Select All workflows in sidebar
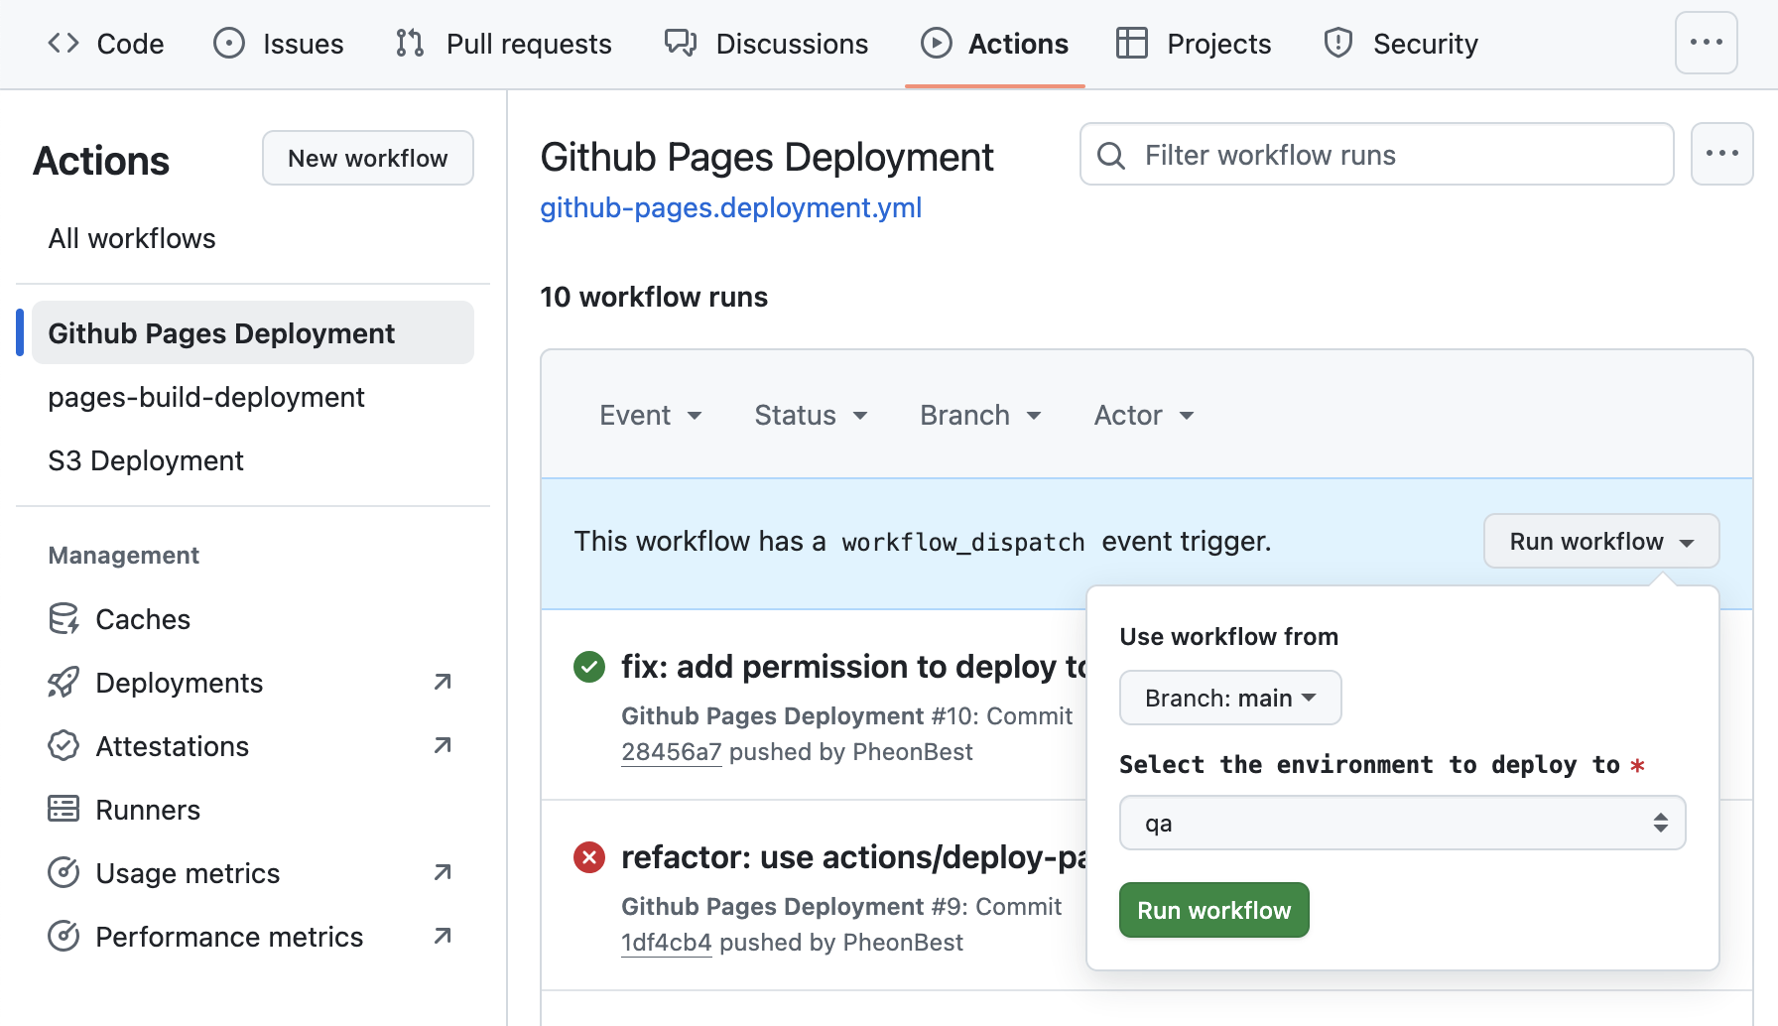Image resolution: width=1778 pixels, height=1026 pixels. [132, 238]
